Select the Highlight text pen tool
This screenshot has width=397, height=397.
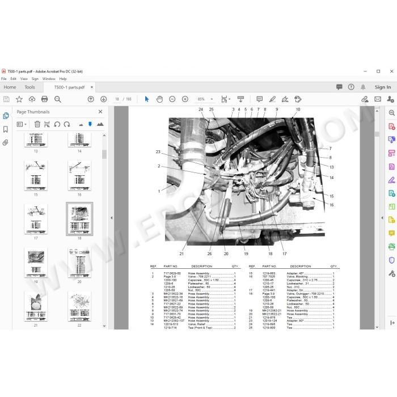pyautogui.click(x=272, y=99)
